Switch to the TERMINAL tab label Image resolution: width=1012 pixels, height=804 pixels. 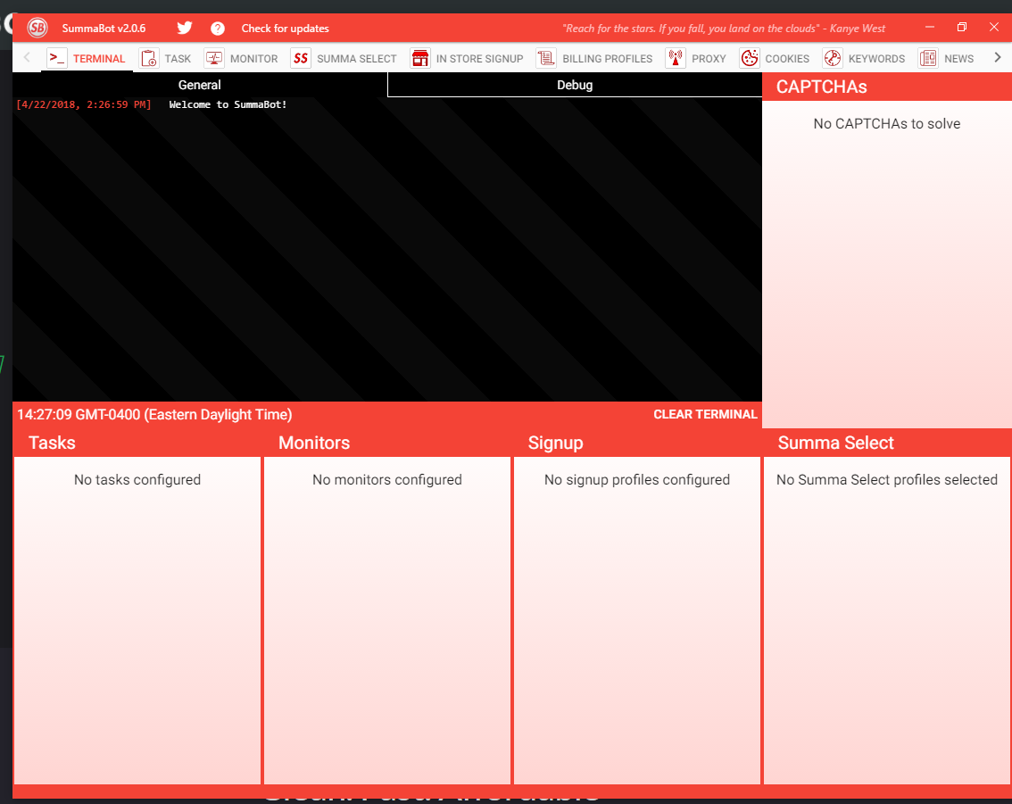point(99,59)
